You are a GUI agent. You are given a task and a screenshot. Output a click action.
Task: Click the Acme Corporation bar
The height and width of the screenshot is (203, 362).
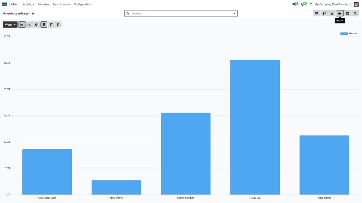pyautogui.click(x=47, y=172)
